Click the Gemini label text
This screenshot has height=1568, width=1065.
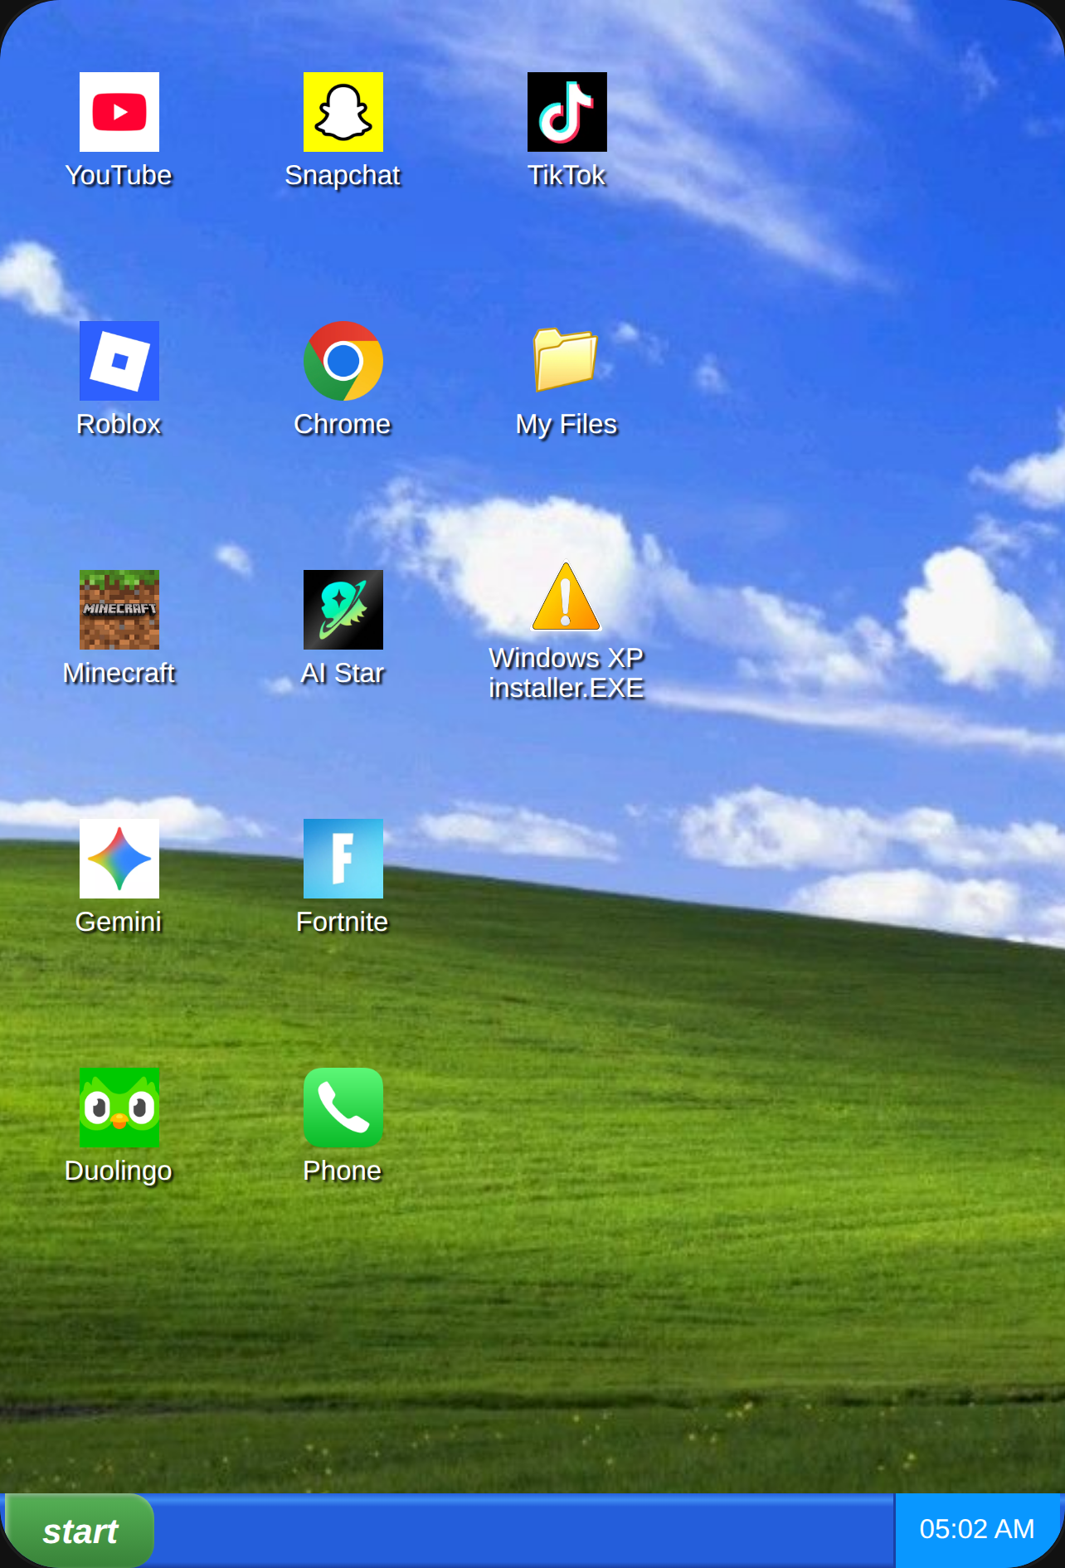point(119,923)
